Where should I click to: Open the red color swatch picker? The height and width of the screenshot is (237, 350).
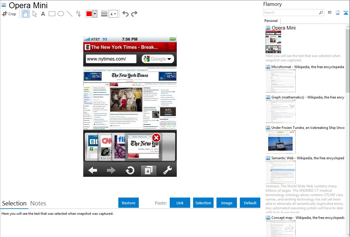(89, 14)
